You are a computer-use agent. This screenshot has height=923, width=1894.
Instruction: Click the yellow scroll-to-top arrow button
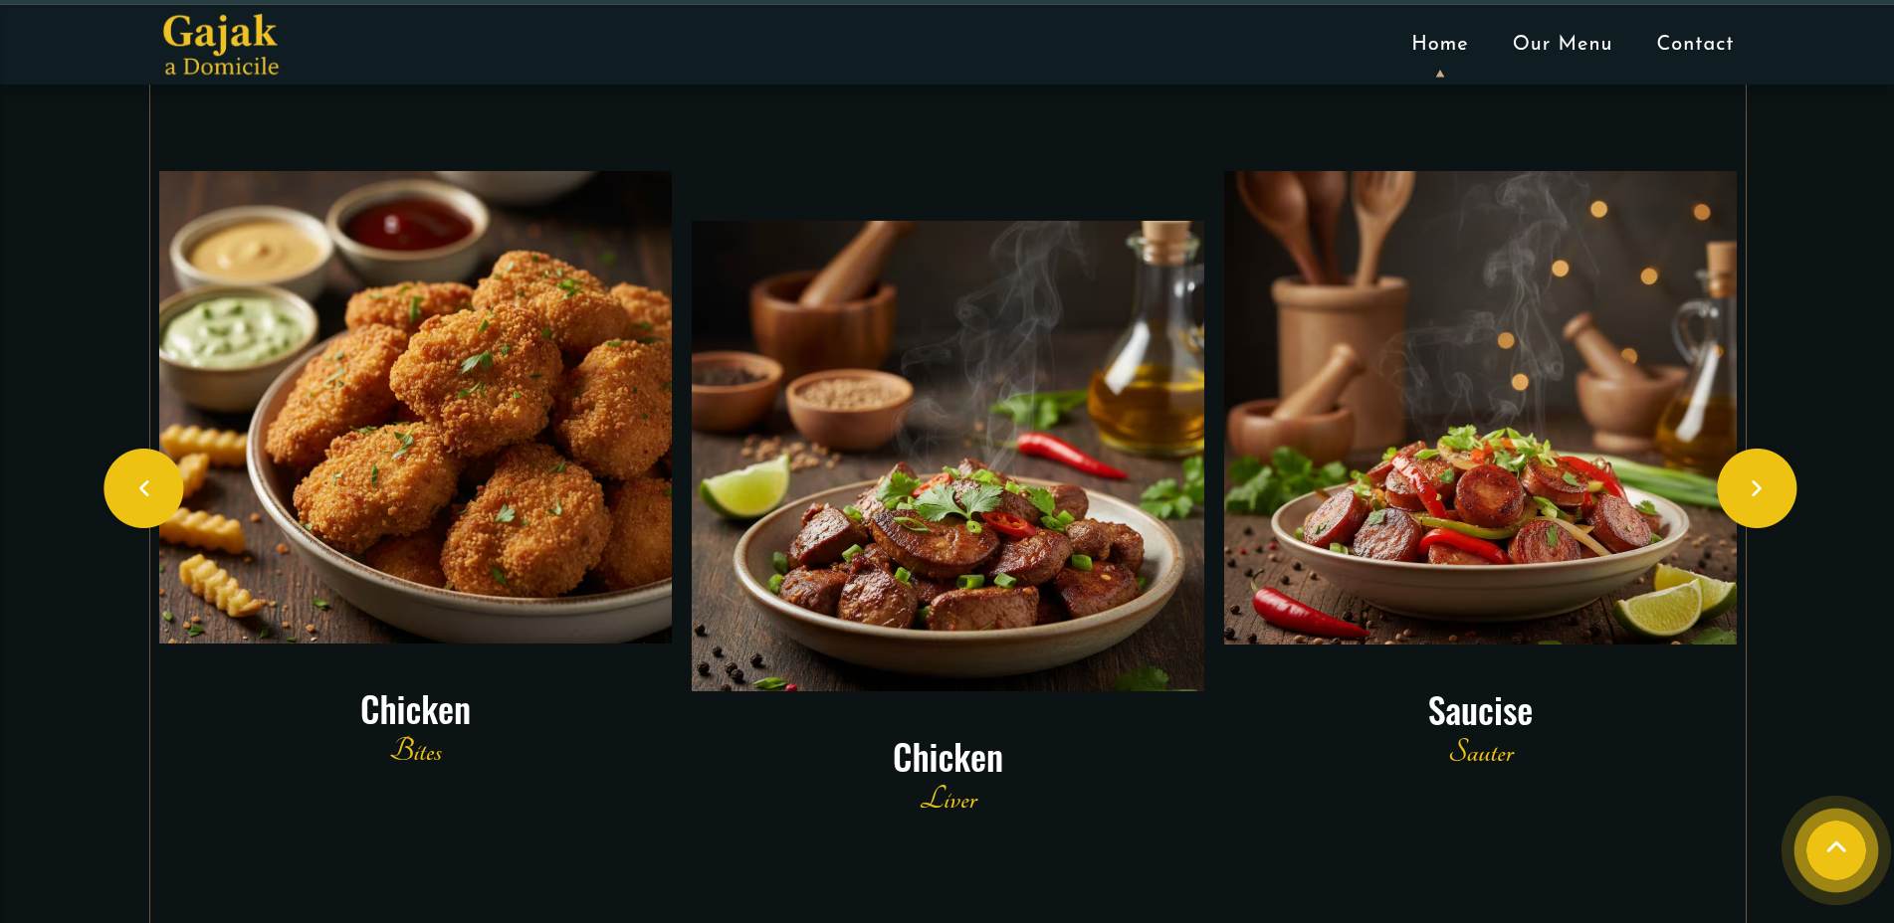click(1836, 850)
